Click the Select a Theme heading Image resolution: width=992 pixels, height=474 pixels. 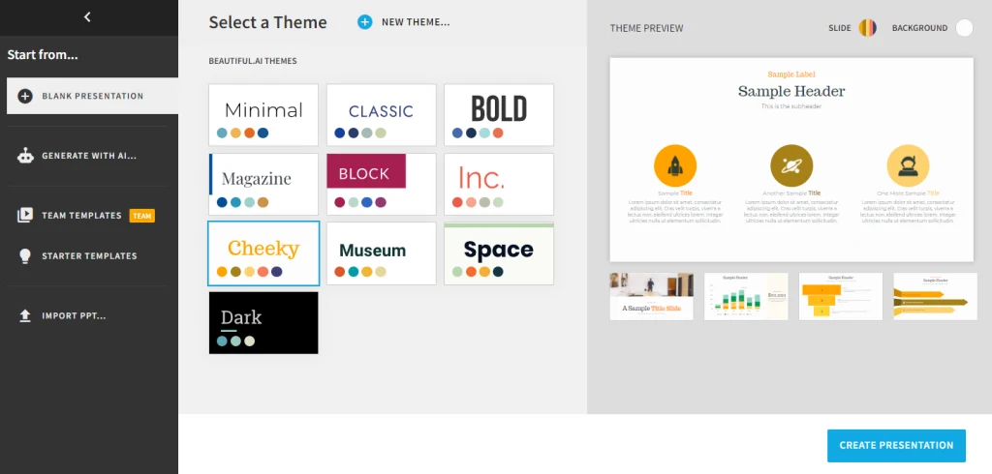267,23
